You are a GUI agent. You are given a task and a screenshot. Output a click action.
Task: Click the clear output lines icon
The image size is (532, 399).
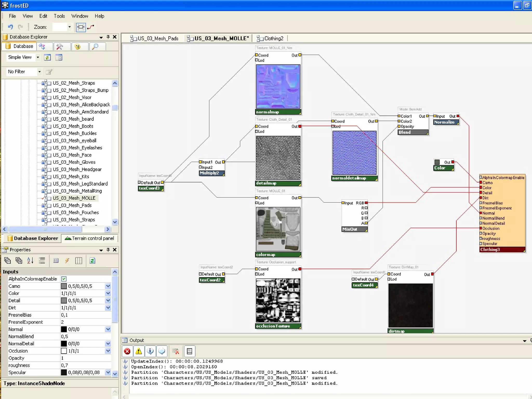(176, 351)
